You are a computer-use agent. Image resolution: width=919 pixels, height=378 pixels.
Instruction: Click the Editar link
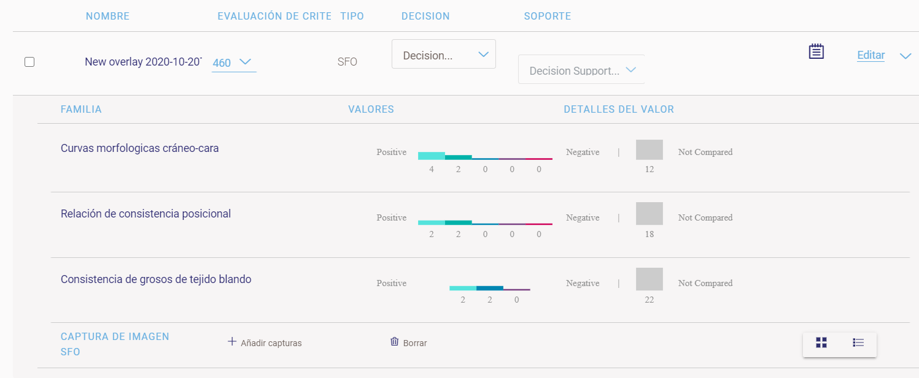[x=871, y=55]
